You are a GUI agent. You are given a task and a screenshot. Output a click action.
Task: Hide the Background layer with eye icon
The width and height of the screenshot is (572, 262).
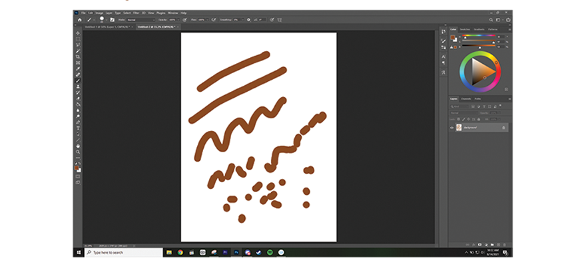tap(452, 128)
